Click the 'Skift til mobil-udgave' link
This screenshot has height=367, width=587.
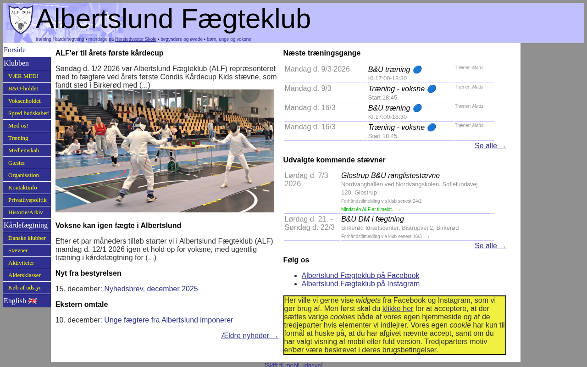click(x=293, y=365)
